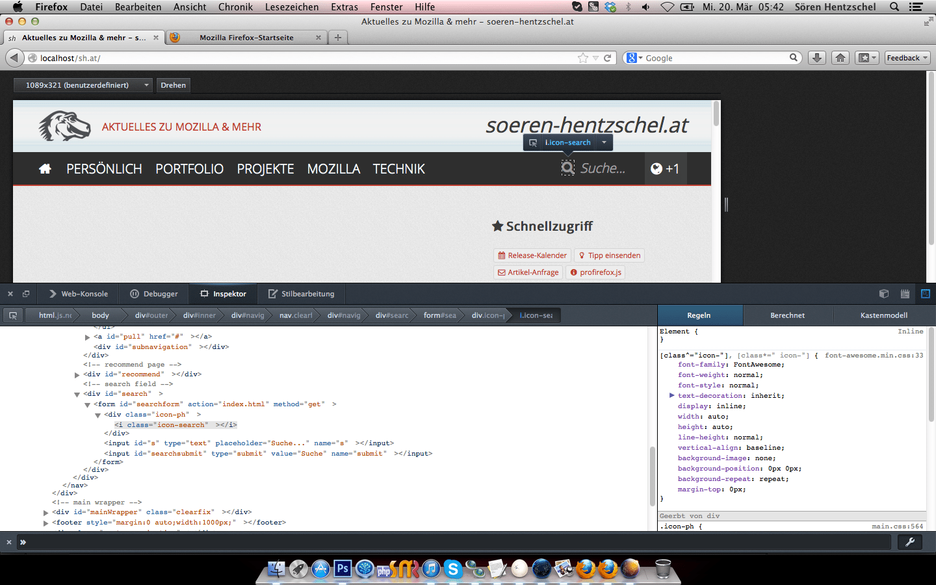Bookmark this page with the star icon
This screenshot has width=936, height=585.
click(583, 58)
